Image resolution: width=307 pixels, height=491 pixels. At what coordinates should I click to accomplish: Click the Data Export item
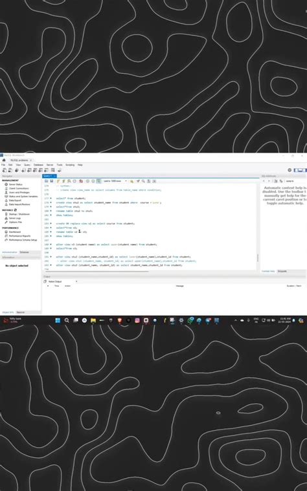(15, 201)
